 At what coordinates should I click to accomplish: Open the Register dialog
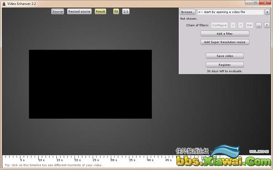(x=225, y=65)
